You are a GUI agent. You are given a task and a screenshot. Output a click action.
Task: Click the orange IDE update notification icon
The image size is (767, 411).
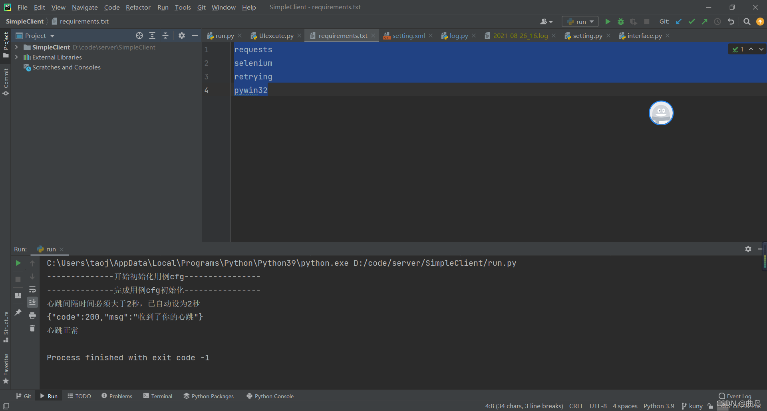pyautogui.click(x=760, y=22)
